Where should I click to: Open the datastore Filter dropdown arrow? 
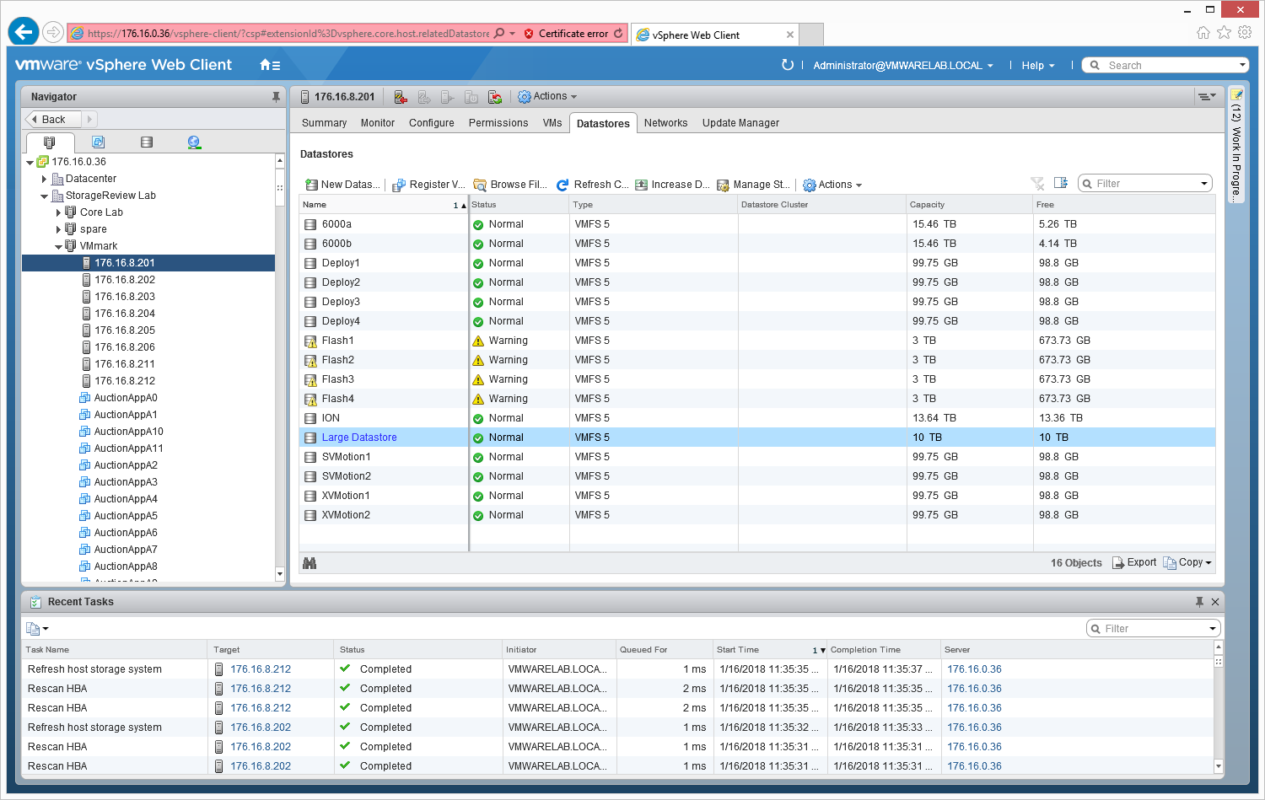pyautogui.click(x=1204, y=184)
